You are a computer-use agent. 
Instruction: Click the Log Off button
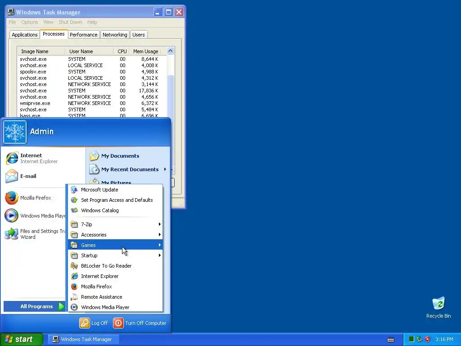pyautogui.click(x=94, y=323)
